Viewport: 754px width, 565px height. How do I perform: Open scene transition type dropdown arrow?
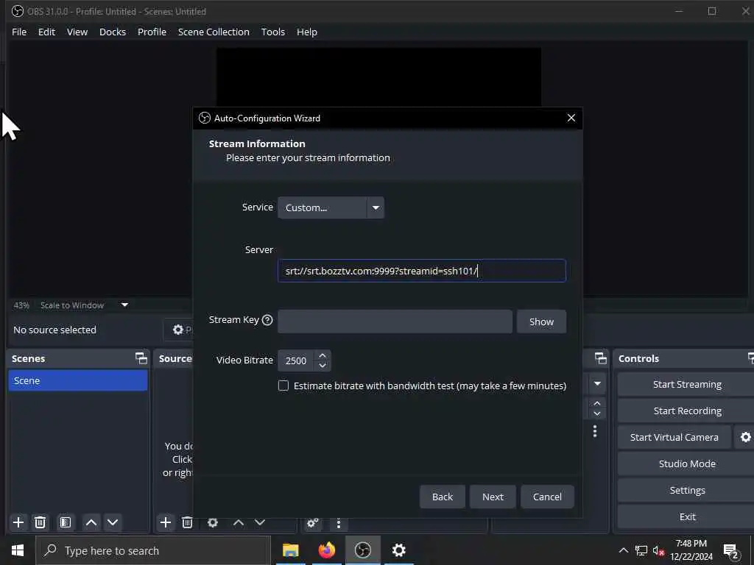point(597,383)
